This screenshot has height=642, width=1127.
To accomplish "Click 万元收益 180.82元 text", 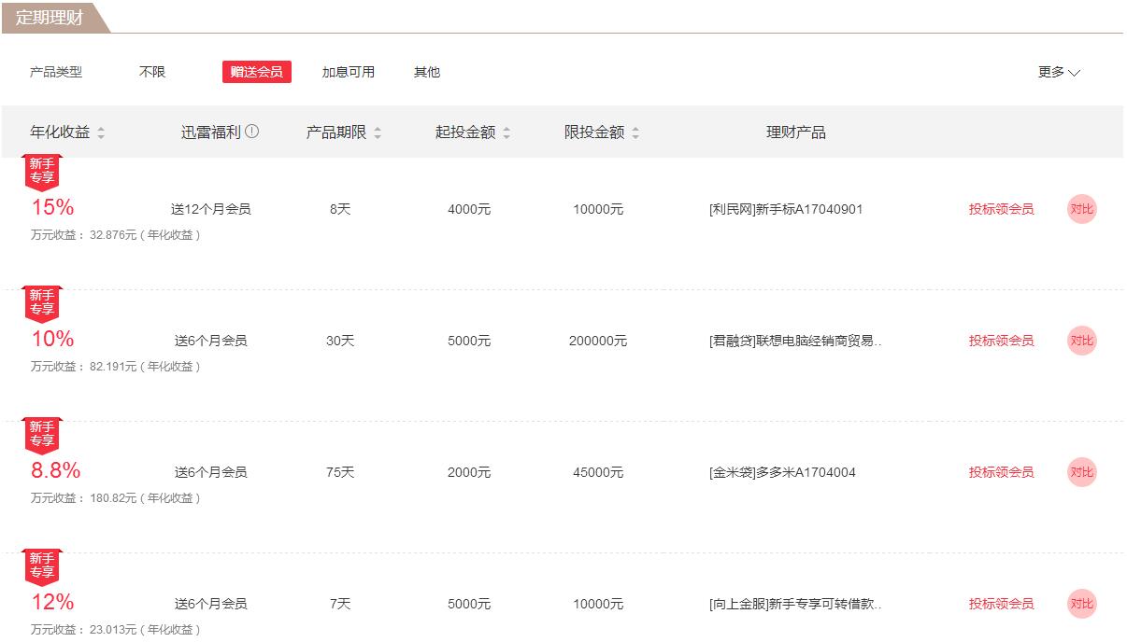I will point(116,498).
